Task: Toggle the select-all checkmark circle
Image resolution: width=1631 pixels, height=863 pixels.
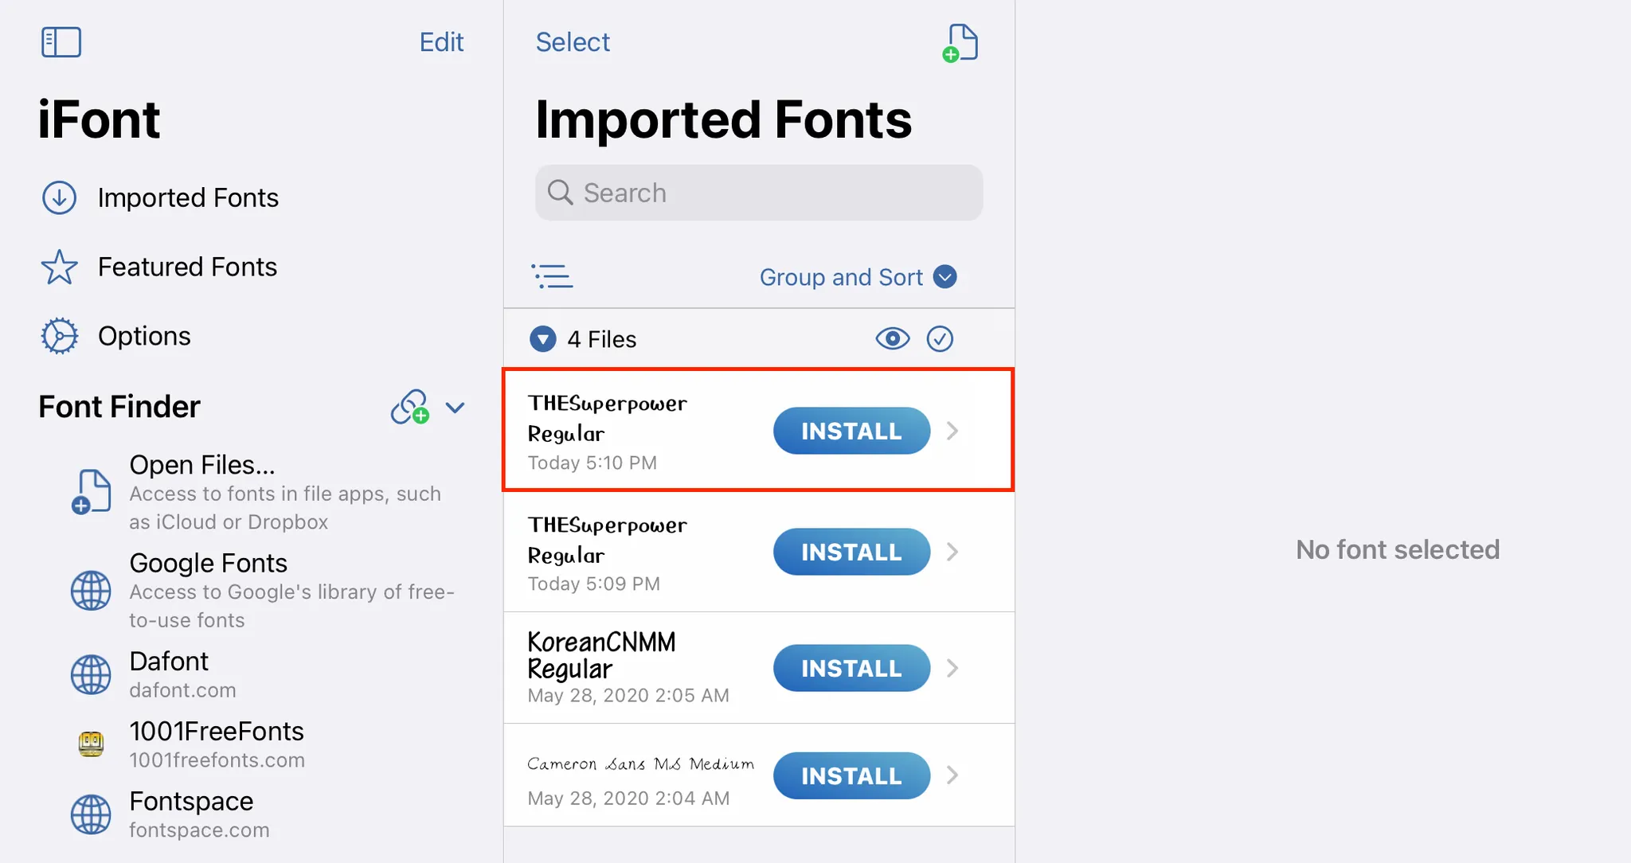Action: tap(940, 339)
